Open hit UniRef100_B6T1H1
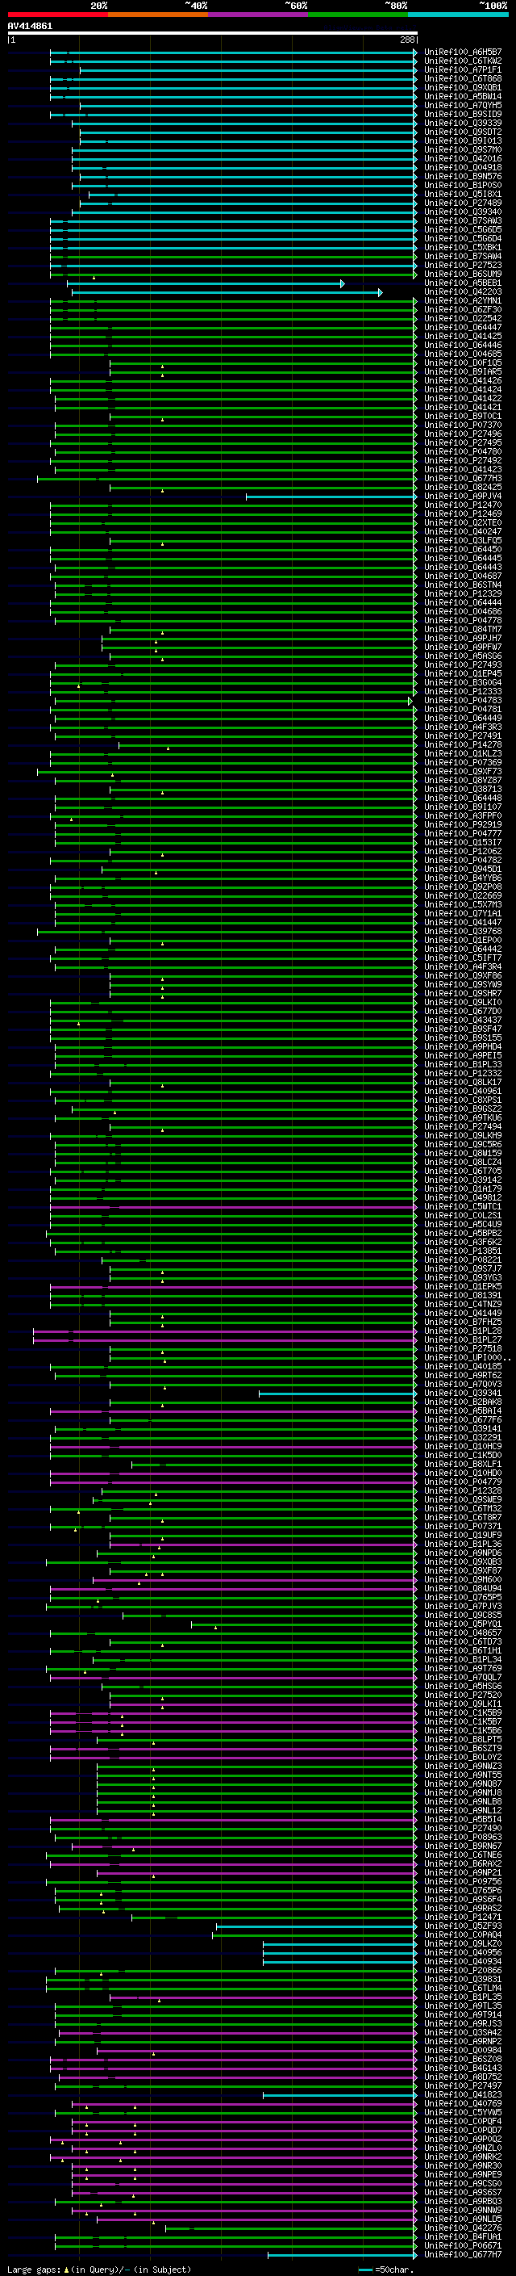 click(463, 1650)
